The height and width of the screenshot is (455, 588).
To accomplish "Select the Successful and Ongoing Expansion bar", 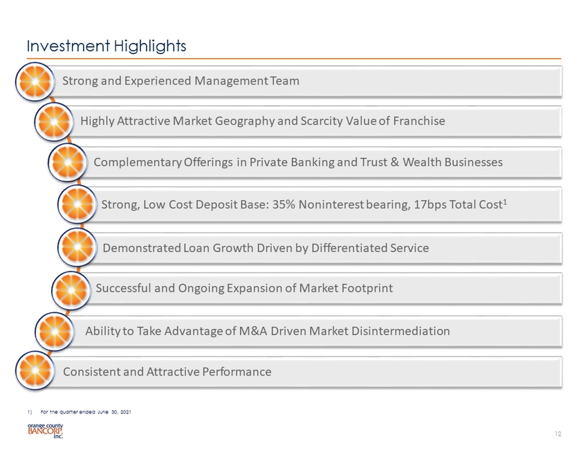I will point(325,288).
